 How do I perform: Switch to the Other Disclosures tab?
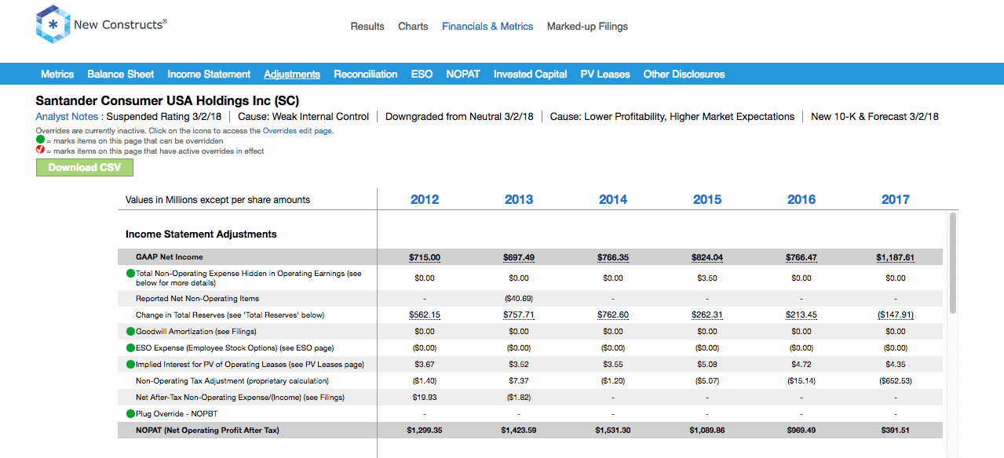click(685, 75)
